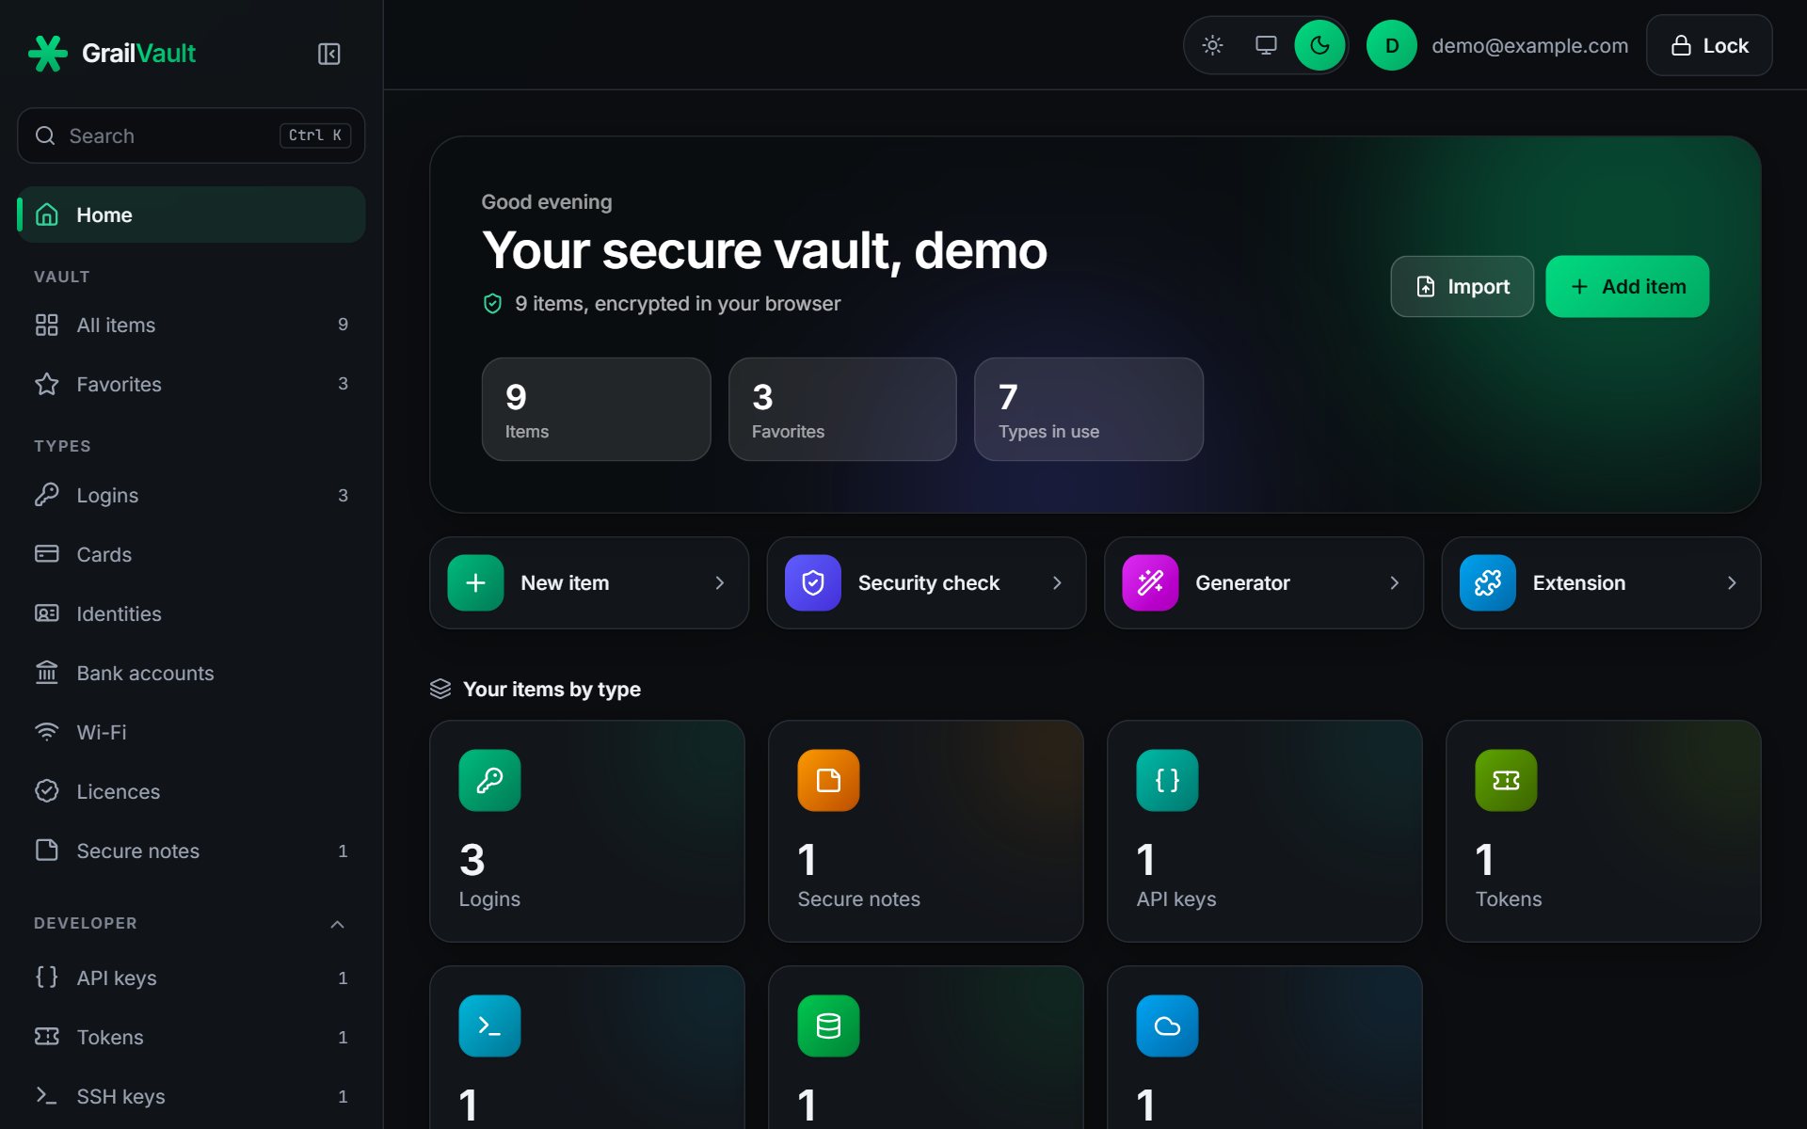Image resolution: width=1807 pixels, height=1129 pixels.
Task: Click the 7 Types in use card
Action: pos(1089,409)
